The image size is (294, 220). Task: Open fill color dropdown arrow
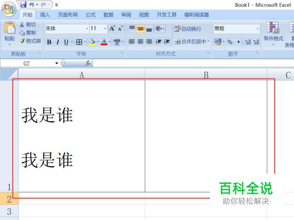[98, 42]
